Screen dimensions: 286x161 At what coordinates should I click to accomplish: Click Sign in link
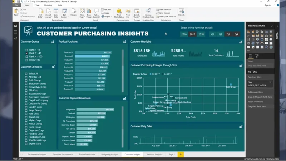(267, 5)
